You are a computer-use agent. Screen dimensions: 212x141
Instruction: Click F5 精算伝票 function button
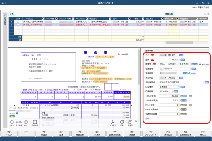tap(80, 134)
